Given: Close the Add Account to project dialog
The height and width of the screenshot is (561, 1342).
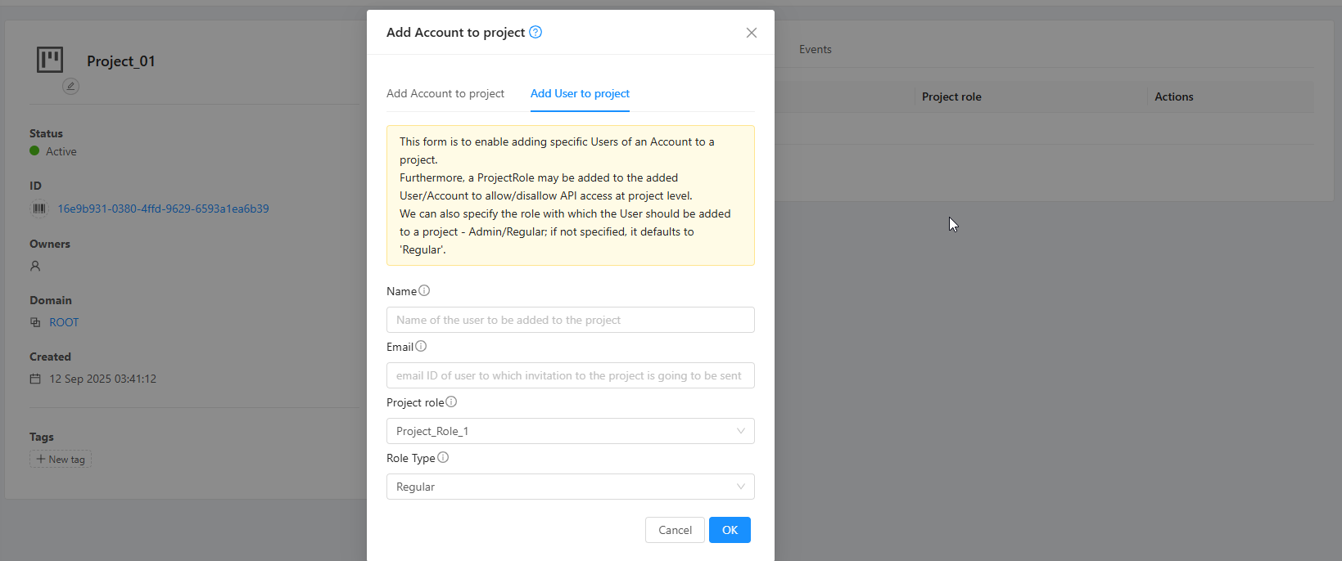Looking at the screenshot, I should (751, 33).
